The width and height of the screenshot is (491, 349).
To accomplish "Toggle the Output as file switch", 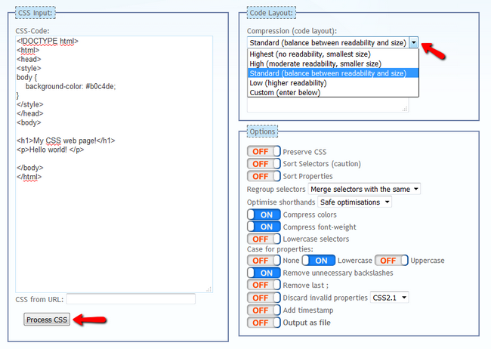I will tap(264, 323).
